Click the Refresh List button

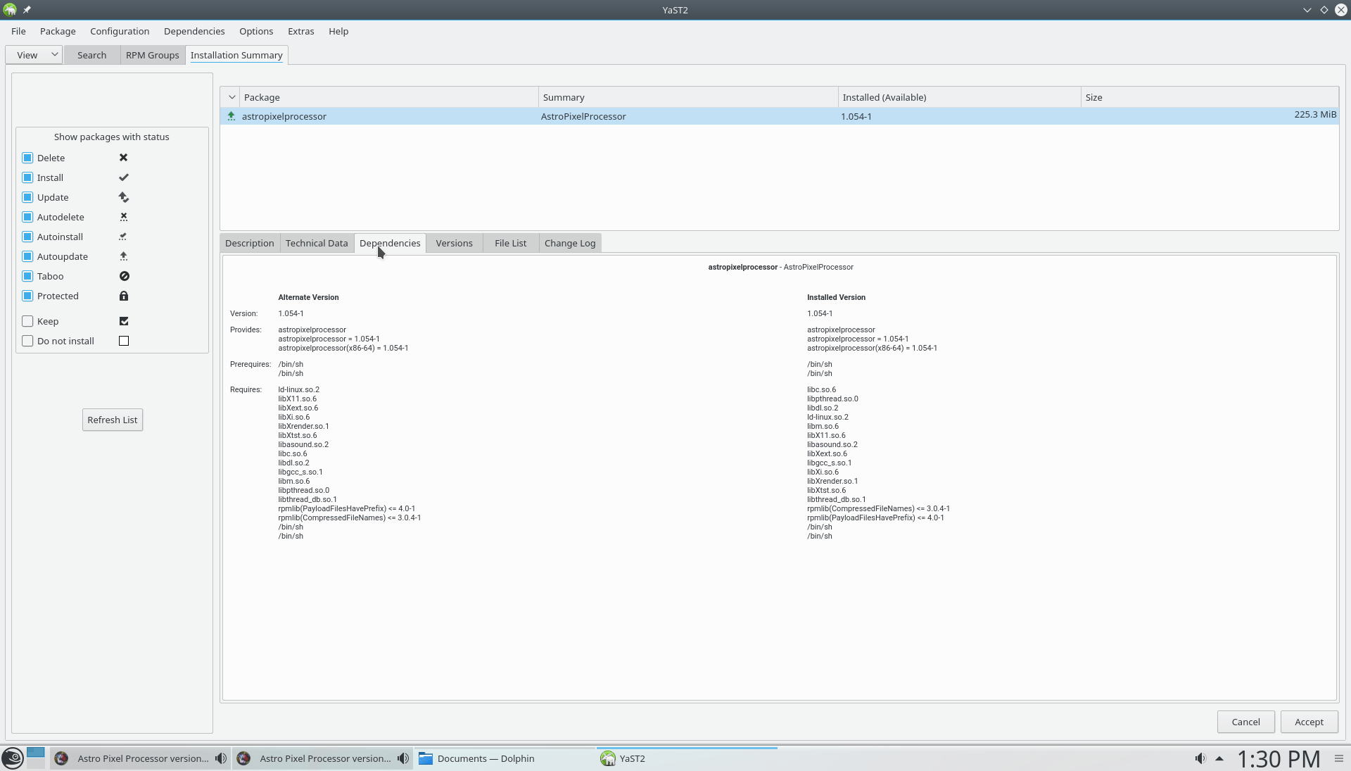(x=113, y=420)
